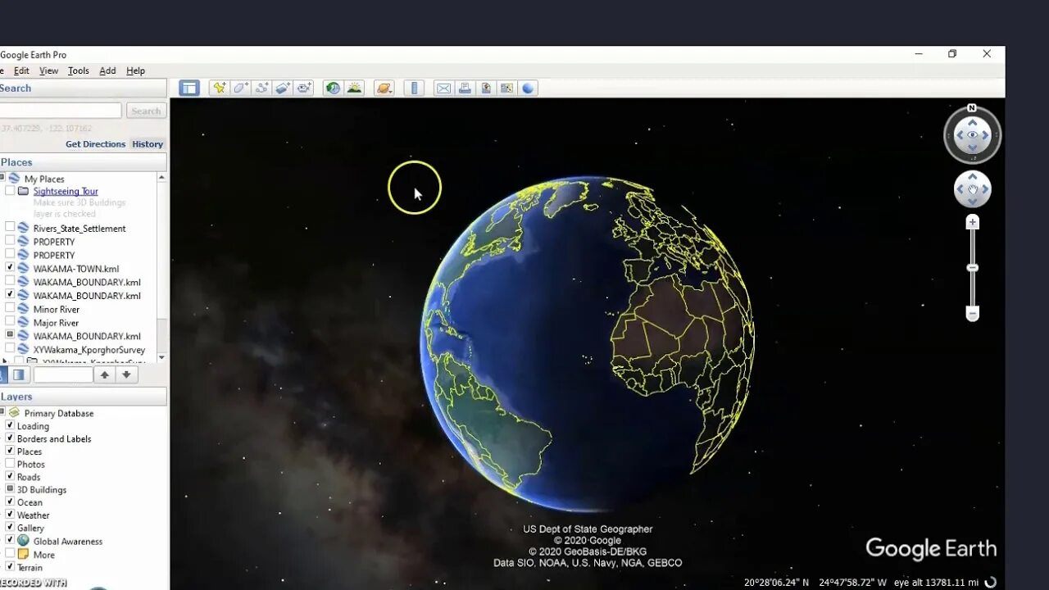Click the Email envelope icon
The width and height of the screenshot is (1049, 590).
443,88
